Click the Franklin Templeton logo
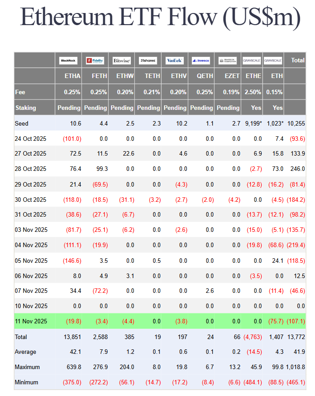This screenshot has height=396, width=315. tap(228, 60)
